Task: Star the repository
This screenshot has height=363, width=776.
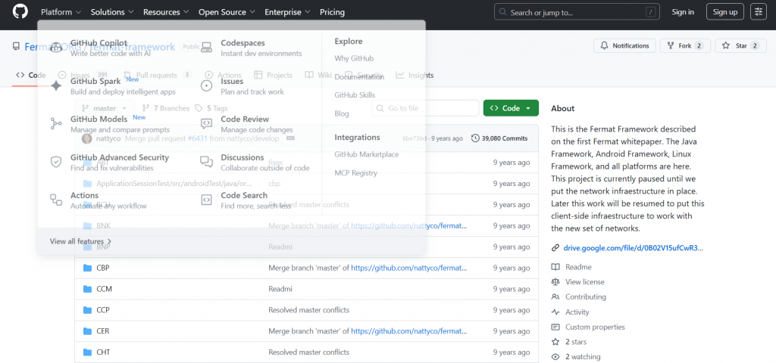Action: [x=741, y=45]
